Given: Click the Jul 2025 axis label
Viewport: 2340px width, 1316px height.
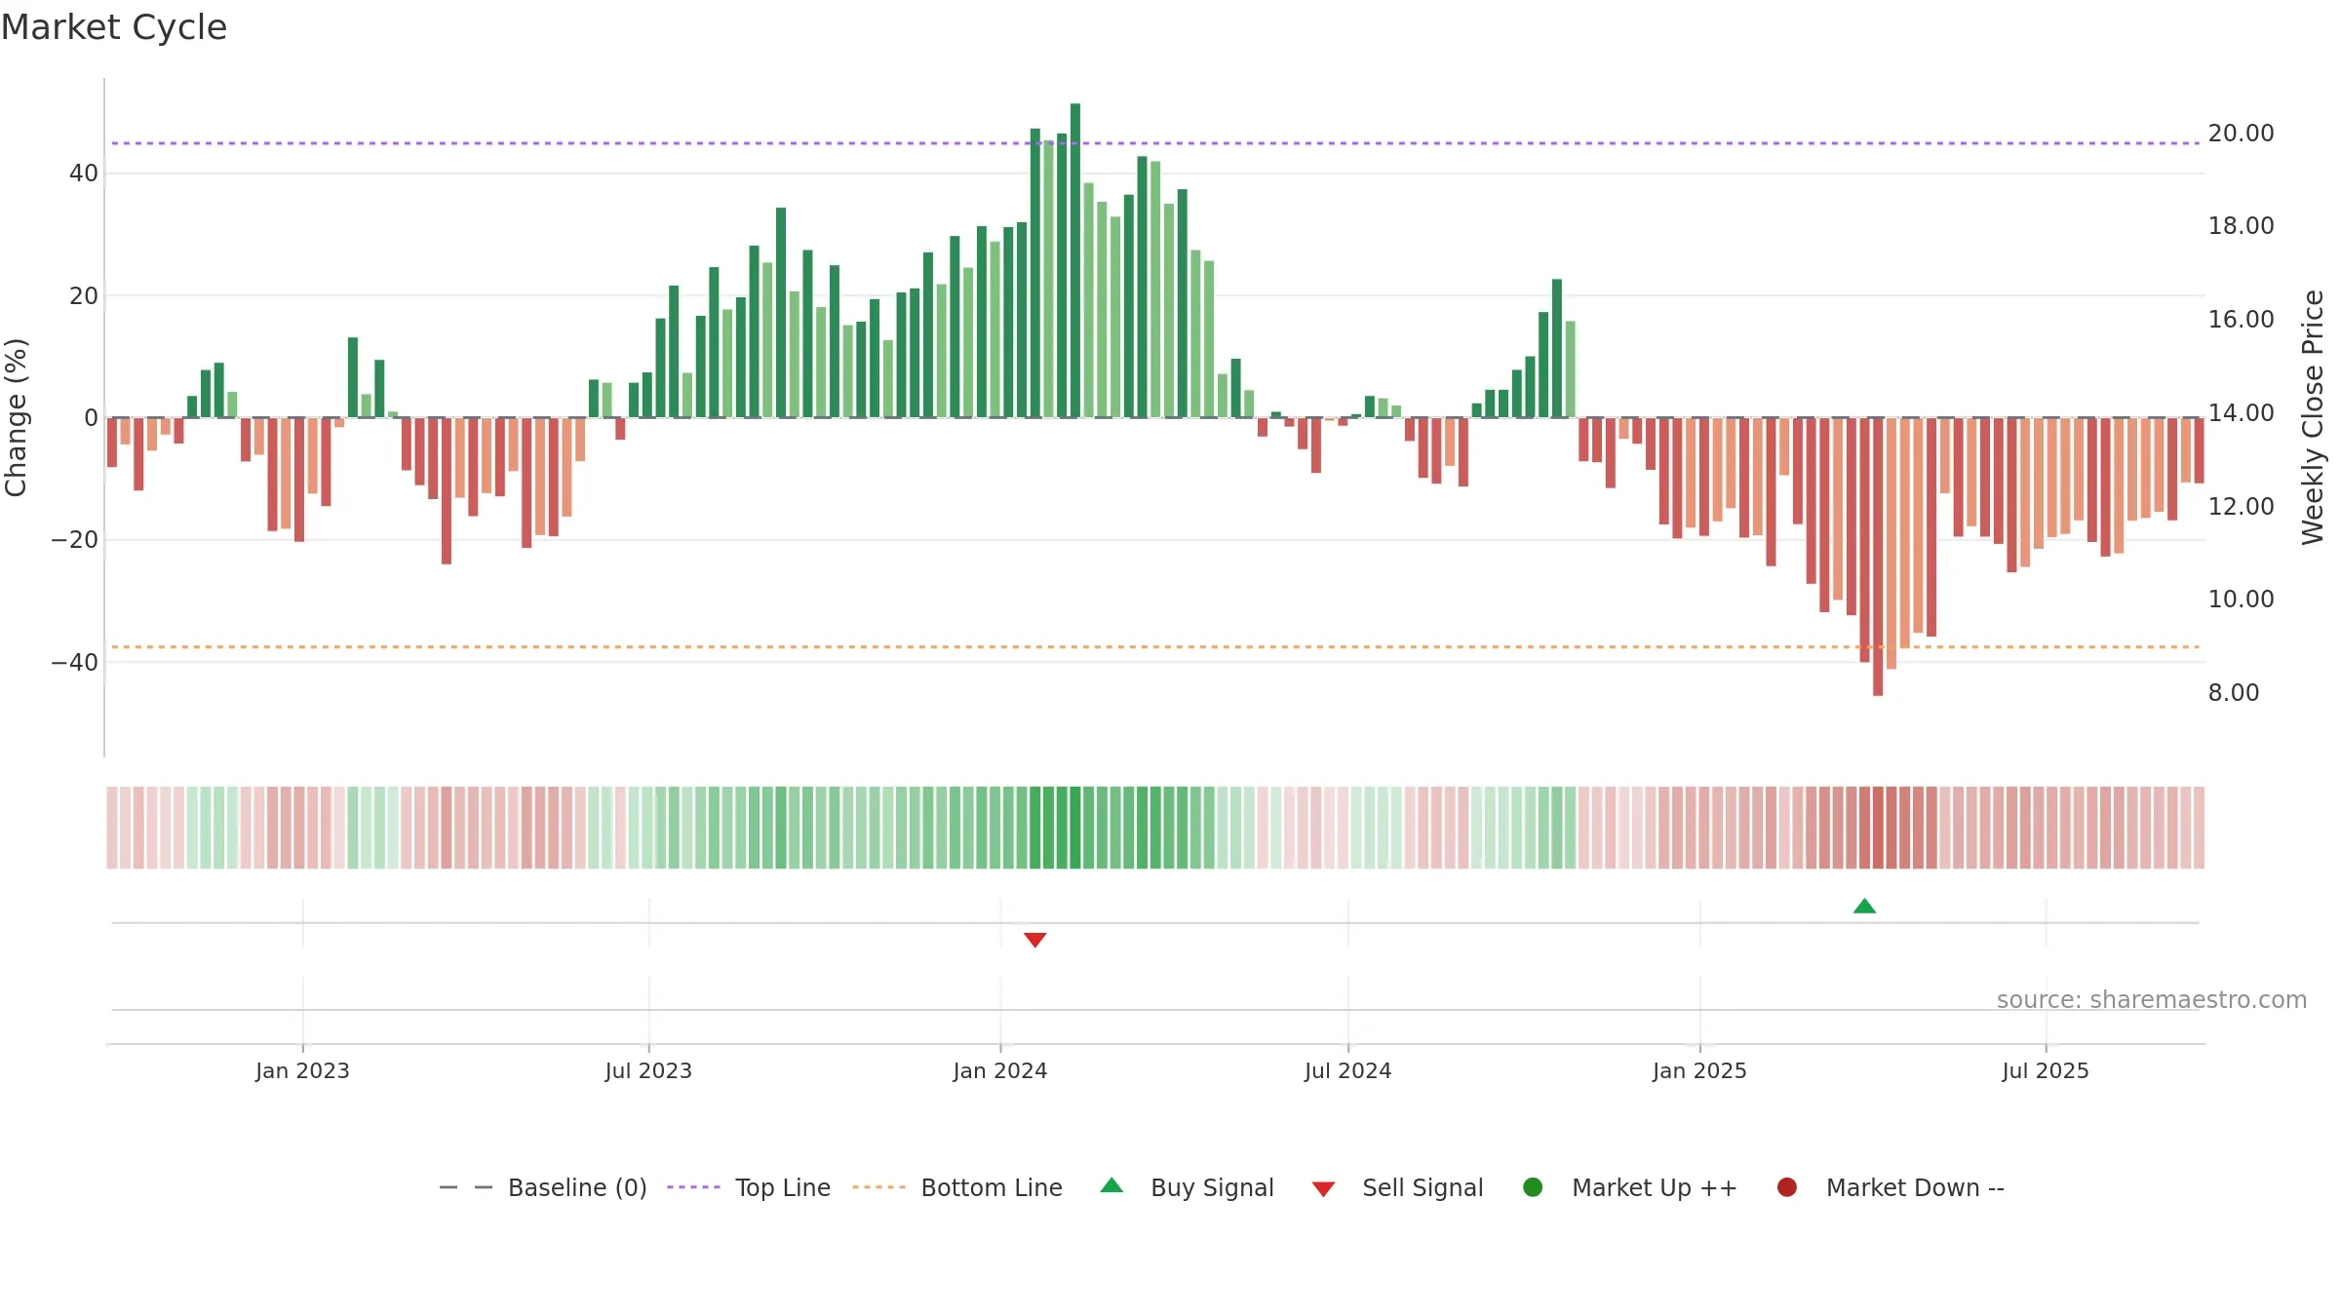Looking at the screenshot, I should pos(2046,1071).
